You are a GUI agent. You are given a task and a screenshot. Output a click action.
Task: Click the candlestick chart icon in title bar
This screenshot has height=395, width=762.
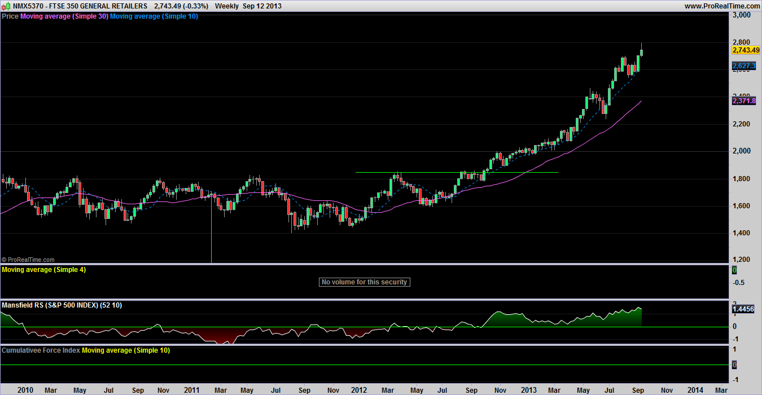point(6,6)
